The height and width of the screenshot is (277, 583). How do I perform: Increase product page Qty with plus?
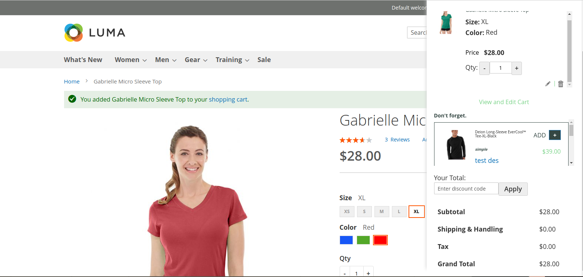(x=368, y=273)
